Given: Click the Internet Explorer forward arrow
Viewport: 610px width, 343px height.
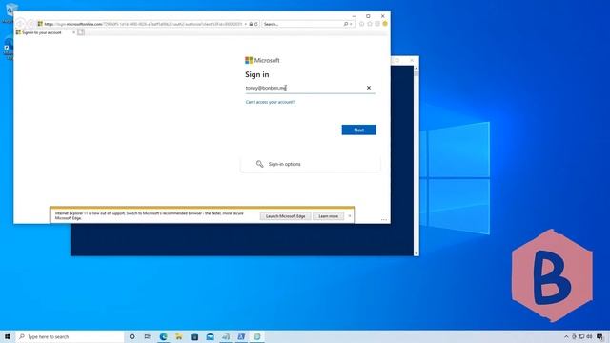Looking at the screenshot, I should coord(31,24).
